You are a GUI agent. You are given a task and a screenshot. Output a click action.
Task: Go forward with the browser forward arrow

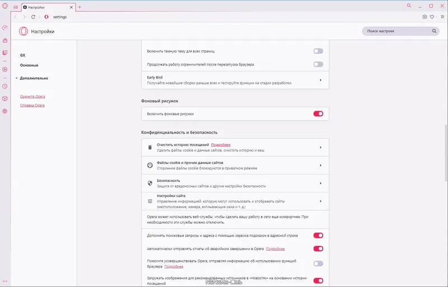click(24, 17)
